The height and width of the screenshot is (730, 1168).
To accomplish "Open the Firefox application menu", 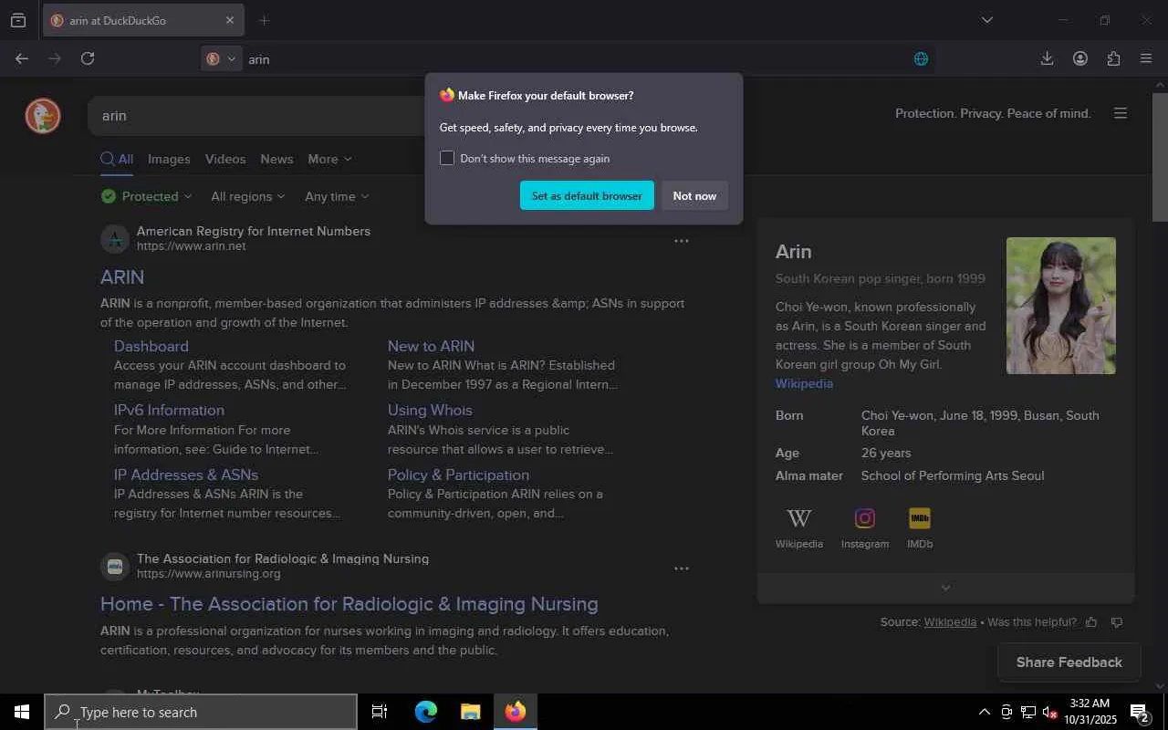I will [x=1146, y=58].
